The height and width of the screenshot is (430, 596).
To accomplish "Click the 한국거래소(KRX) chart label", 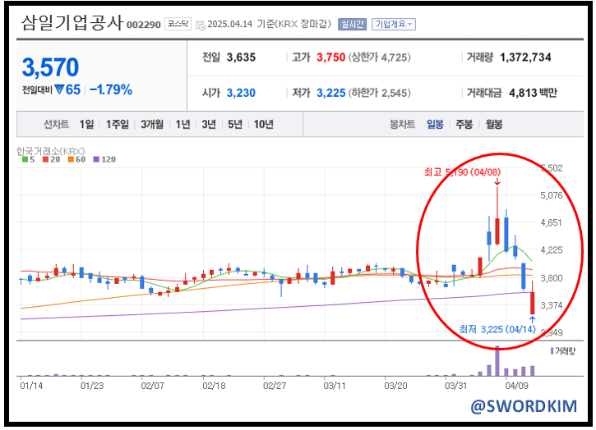I will click(x=50, y=151).
